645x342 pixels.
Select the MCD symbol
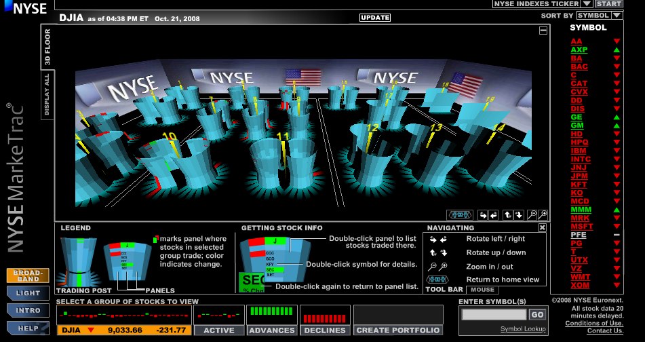[x=580, y=202]
